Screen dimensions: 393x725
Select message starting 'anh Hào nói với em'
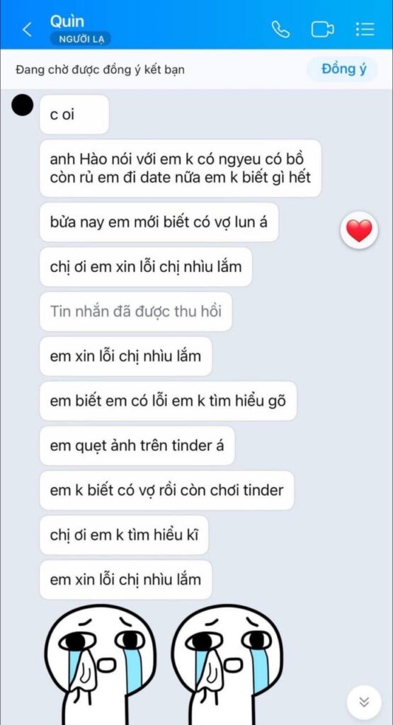(181, 169)
